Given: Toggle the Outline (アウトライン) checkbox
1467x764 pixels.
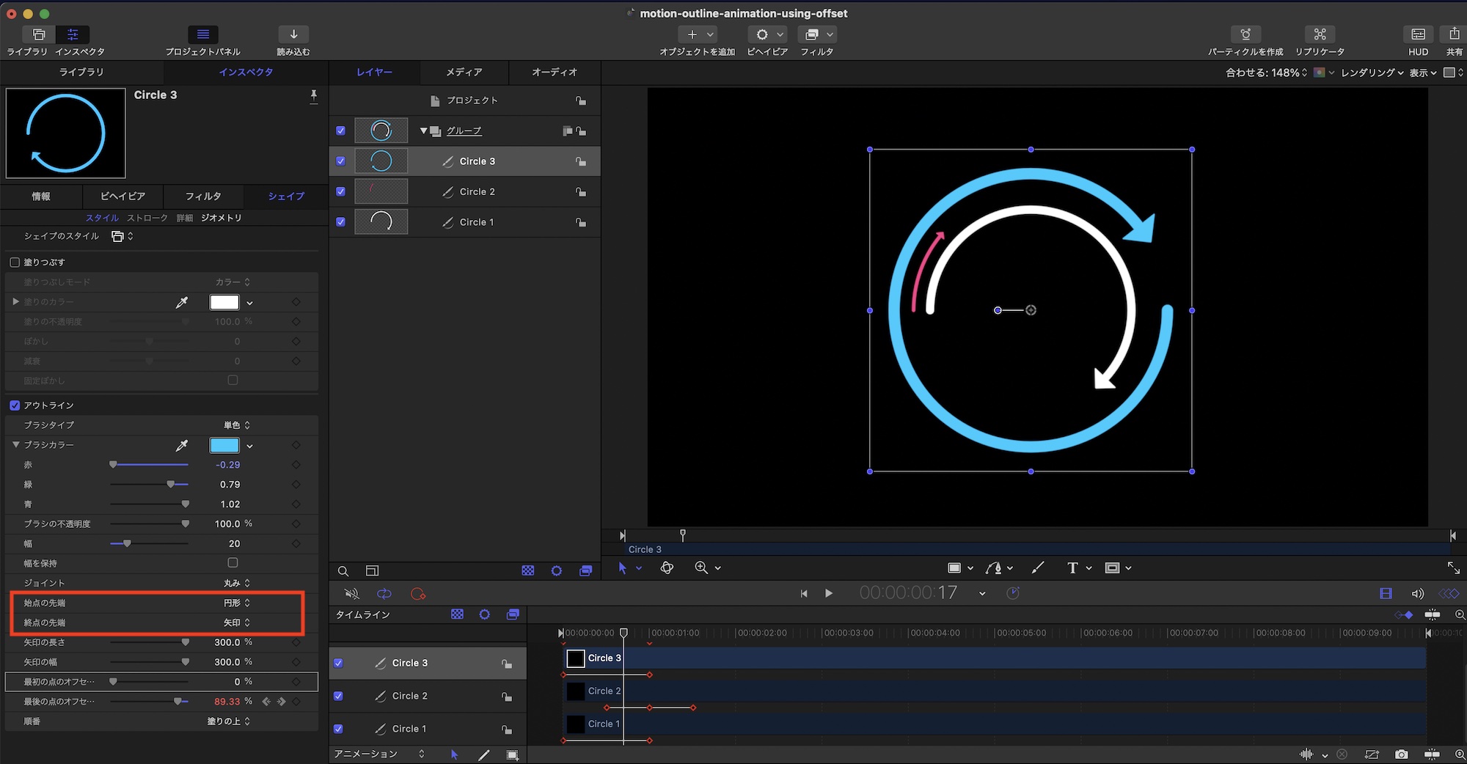Looking at the screenshot, I should [15, 405].
